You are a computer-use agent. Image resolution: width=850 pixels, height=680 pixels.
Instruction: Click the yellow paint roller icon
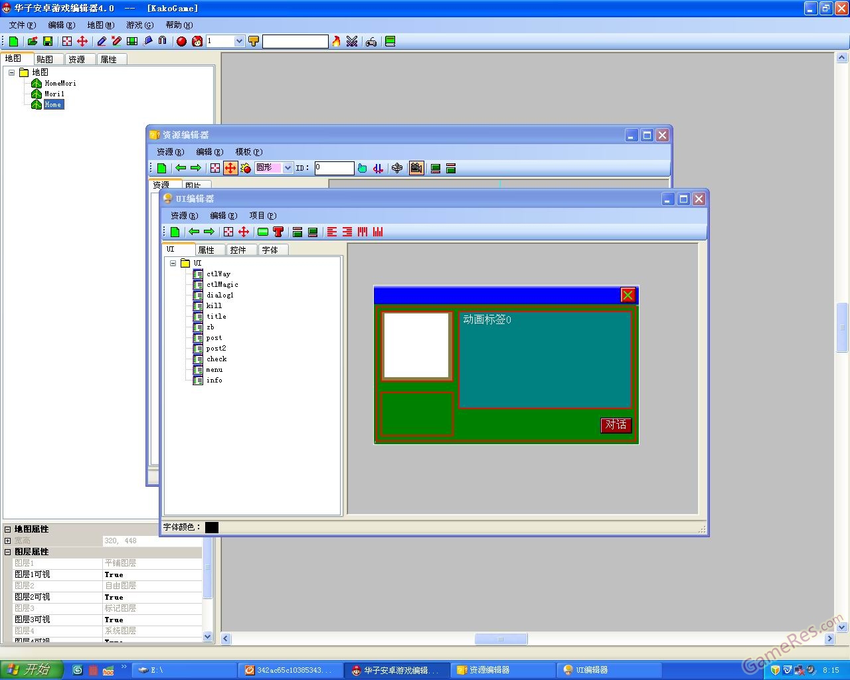pyautogui.click(x=254, y=41)
